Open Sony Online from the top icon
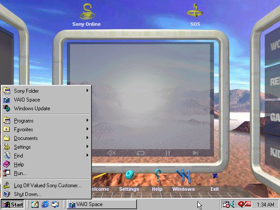 coord(86,13)
